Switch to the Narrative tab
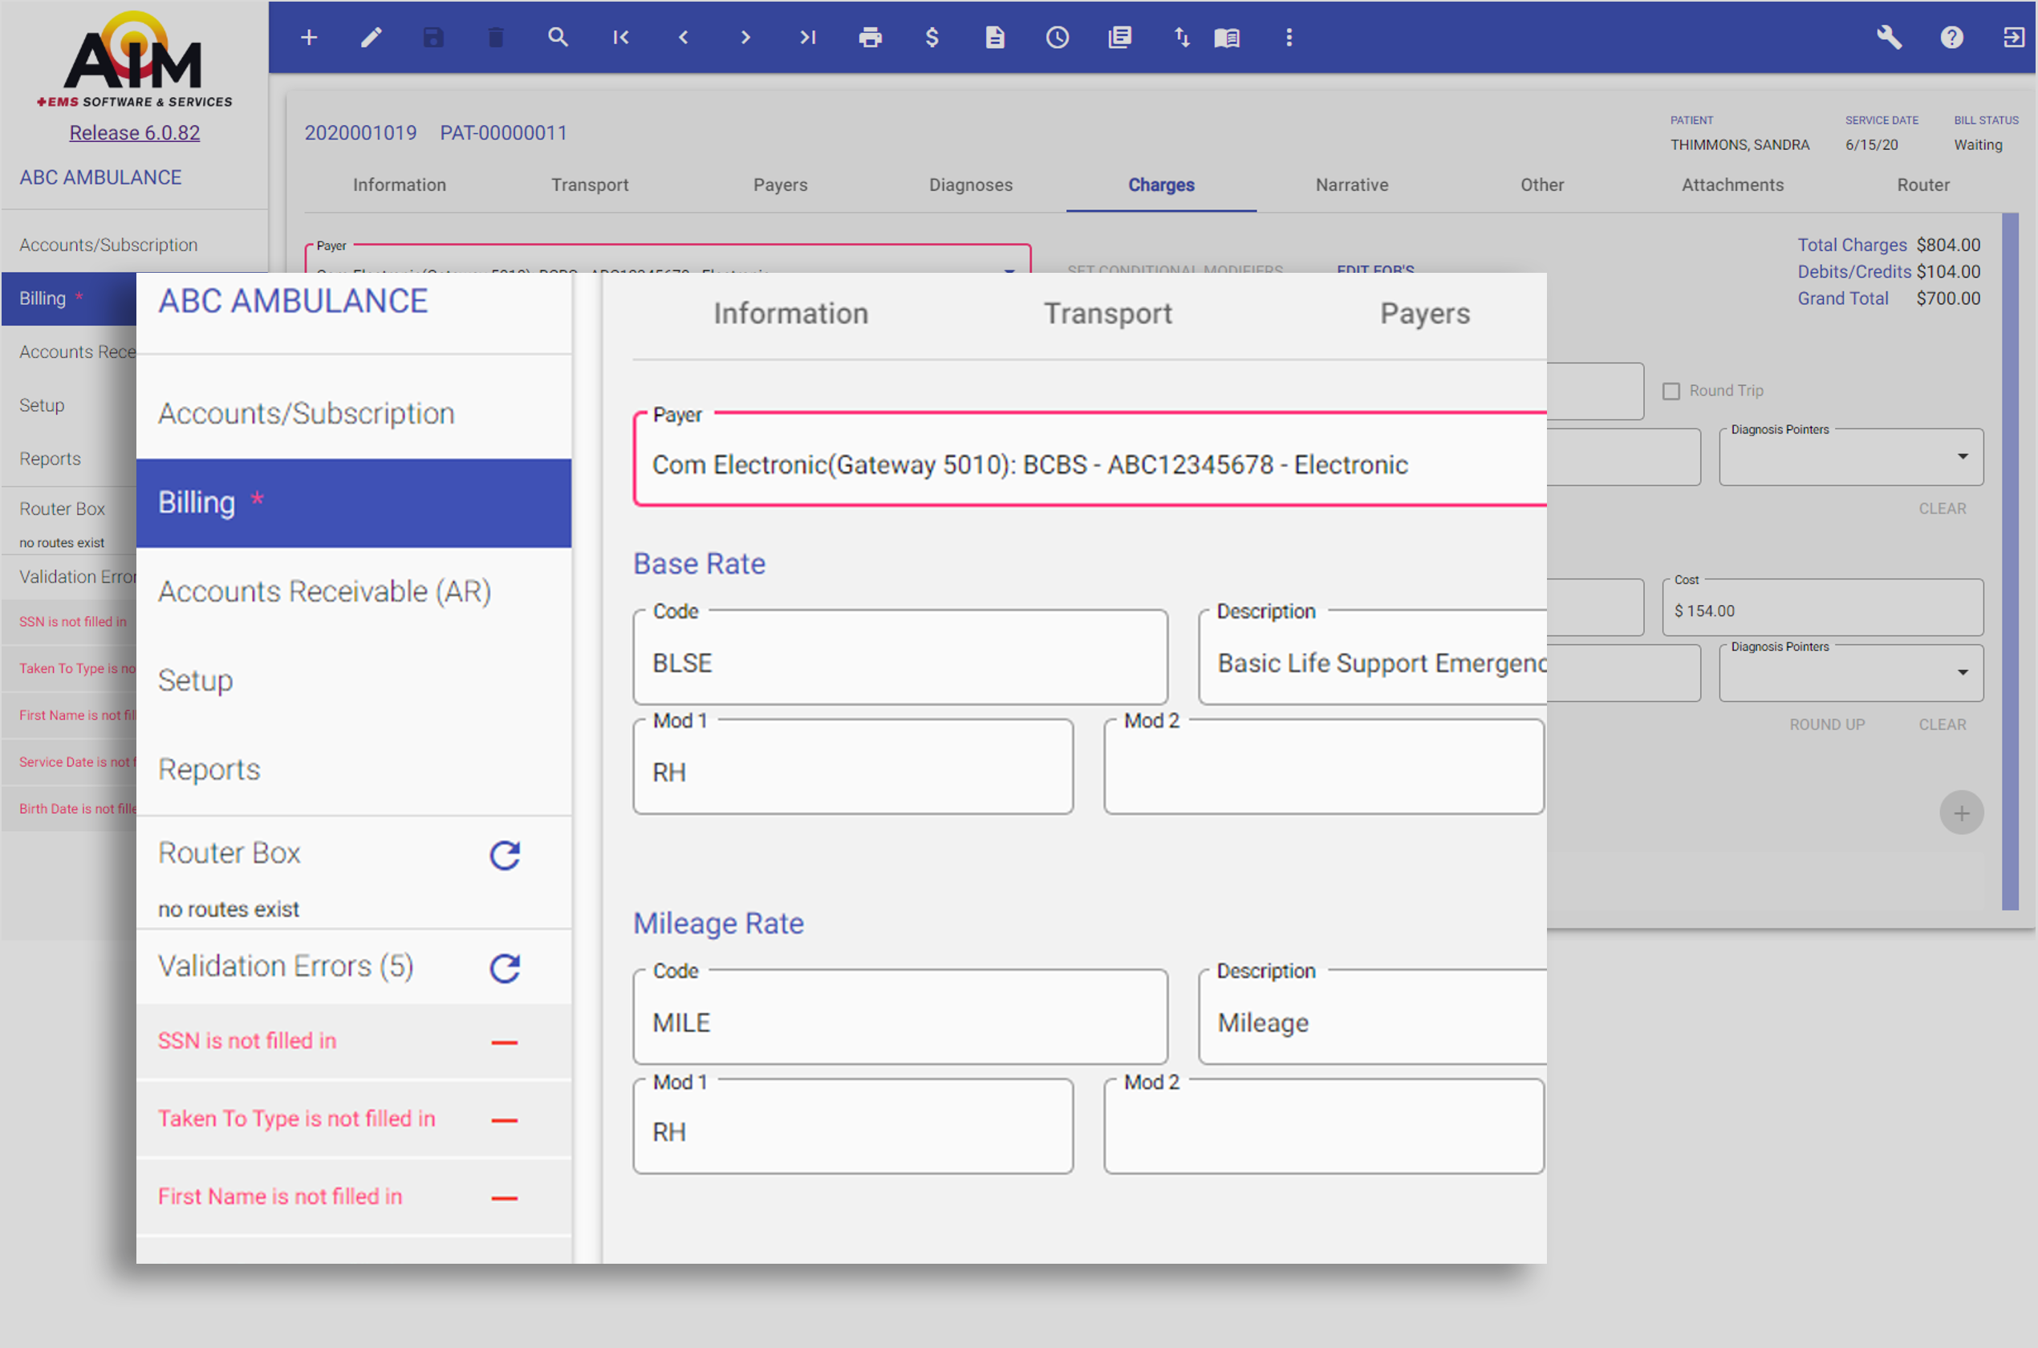The width and height of the screenshot is (2038, 1348). (x=1352, y=185)
